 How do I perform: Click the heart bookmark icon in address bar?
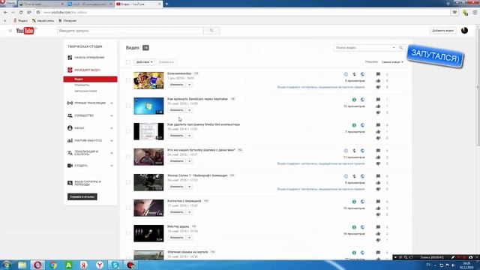click(x=454, y=12)
